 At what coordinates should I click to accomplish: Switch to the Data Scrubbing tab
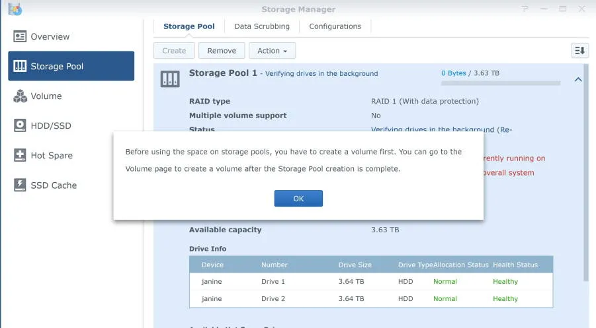pyautogui.click(x=262, y=26)
